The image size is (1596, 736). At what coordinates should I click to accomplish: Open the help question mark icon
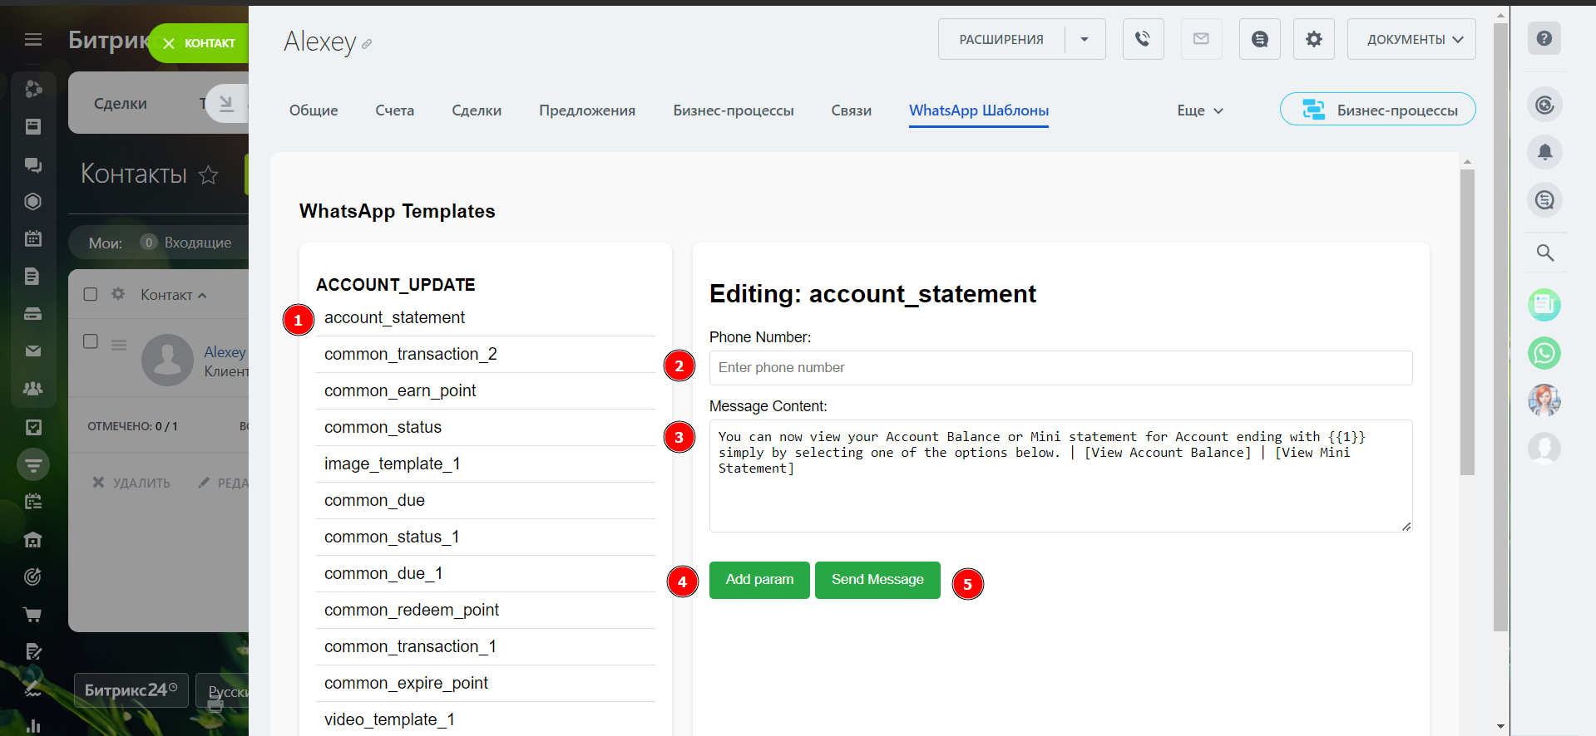point(1544,38)
